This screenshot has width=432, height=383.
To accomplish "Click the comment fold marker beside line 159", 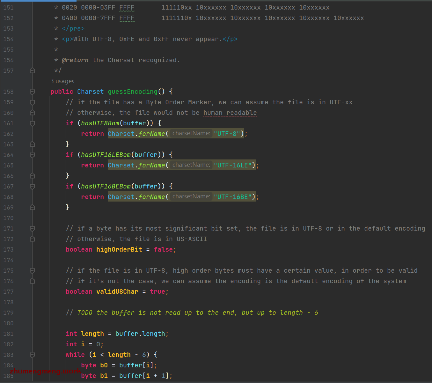I will pyautogui.click(x=32, y=102).
